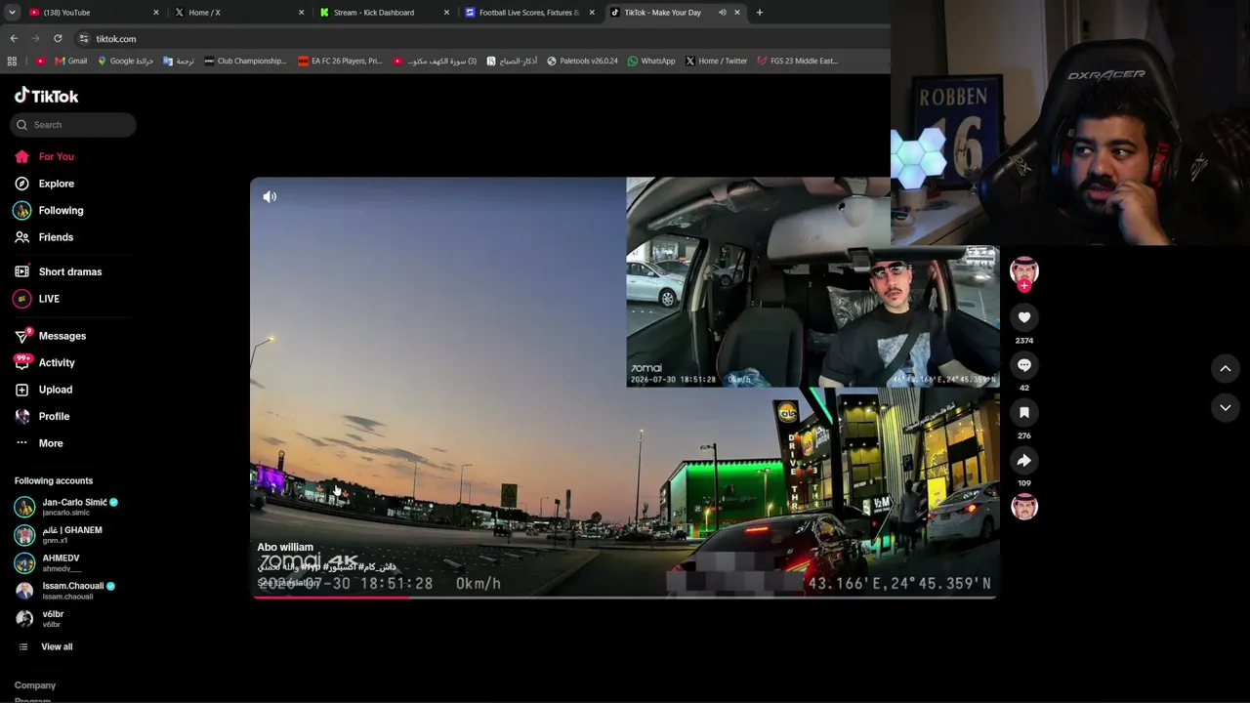Image resolution: width=1250 pixels, height=703 pixels.
Task: Mute the video using the speaker icon
Action: (270, 196)
